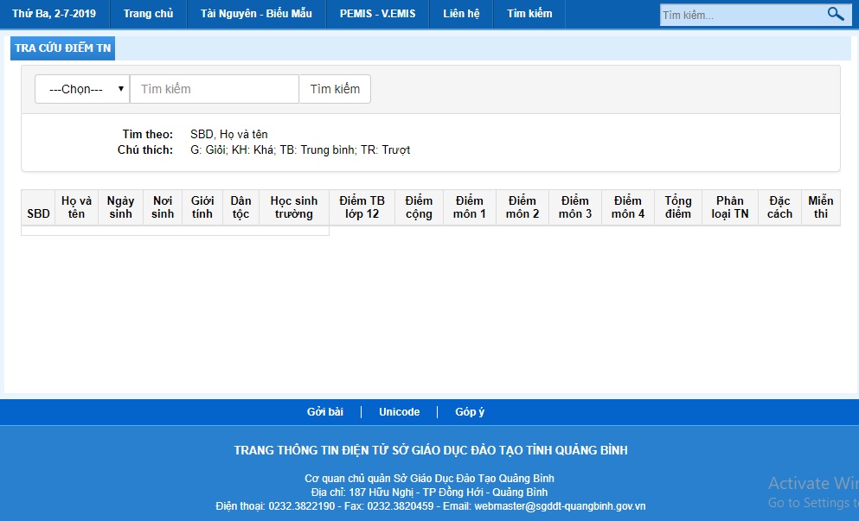Click the Gởi bài footer link
The image size is (859, 521).
tap(325, 411)
